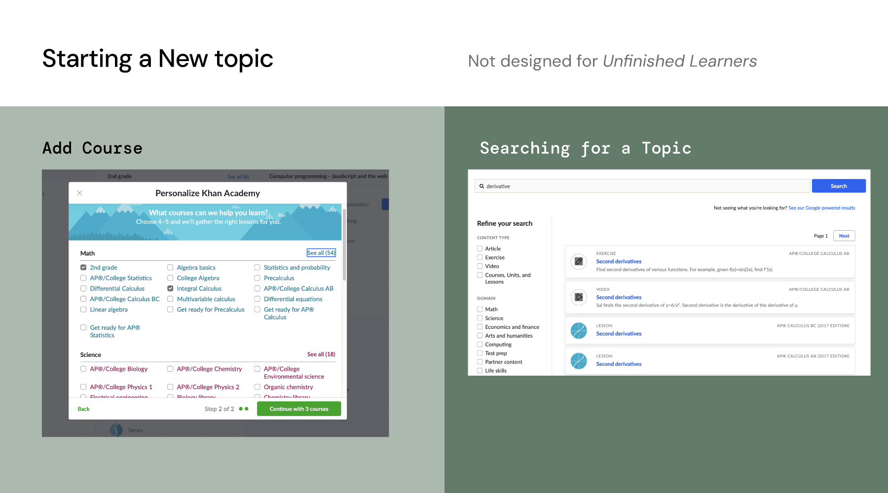The height and width of the screenshot is (493, 888).
Task: Filter search by Science domain
Action: (x=480, y=318)
